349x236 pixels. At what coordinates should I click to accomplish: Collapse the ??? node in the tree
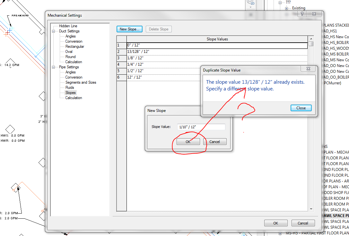[x=280, y=3]
